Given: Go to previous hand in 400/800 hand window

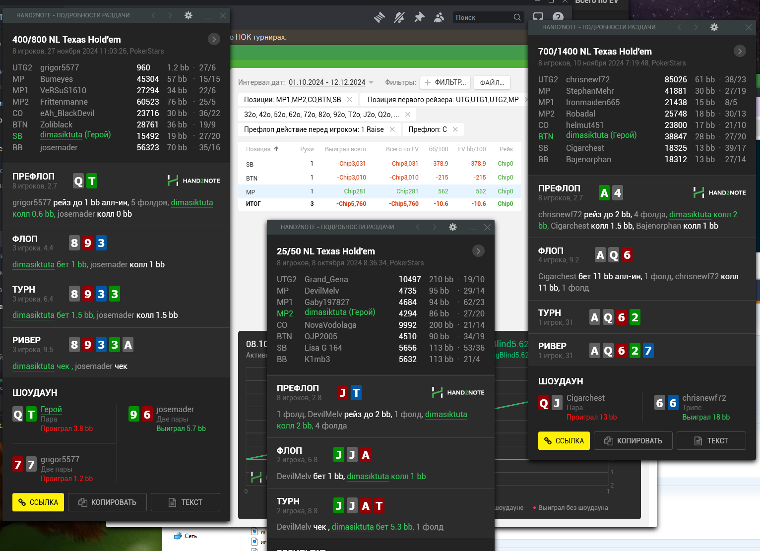Looking at the screenshot, I should [153, 15].
